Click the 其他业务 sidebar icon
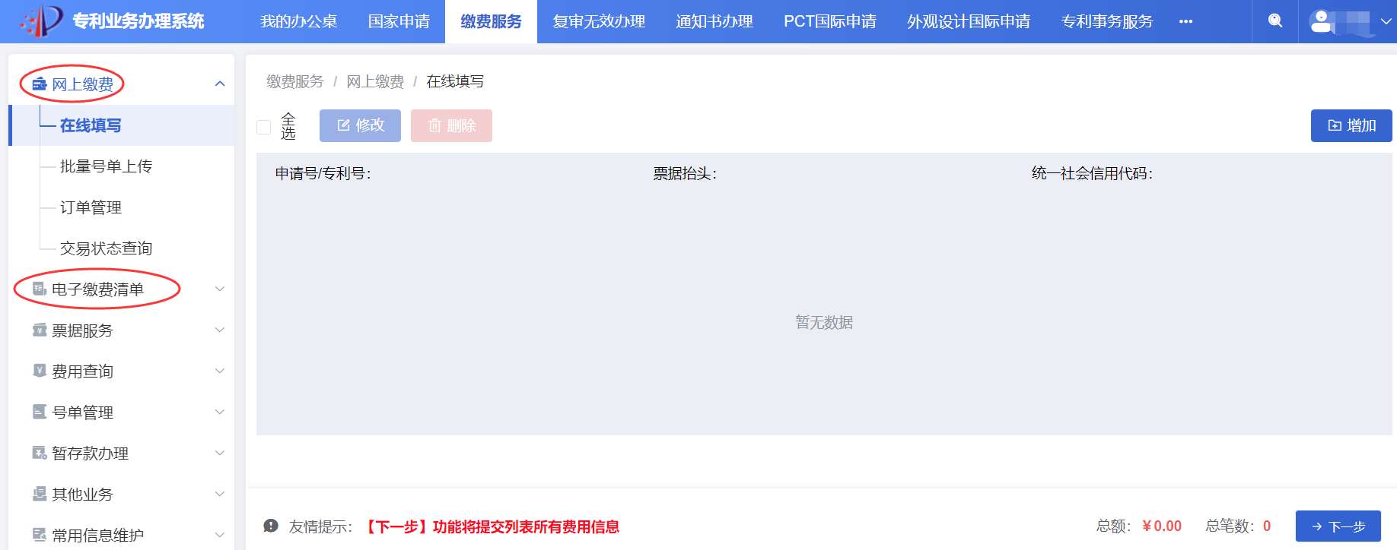The height and width of the screenshot is (550, 1397). pyautogui.click(x=40, y=494)
